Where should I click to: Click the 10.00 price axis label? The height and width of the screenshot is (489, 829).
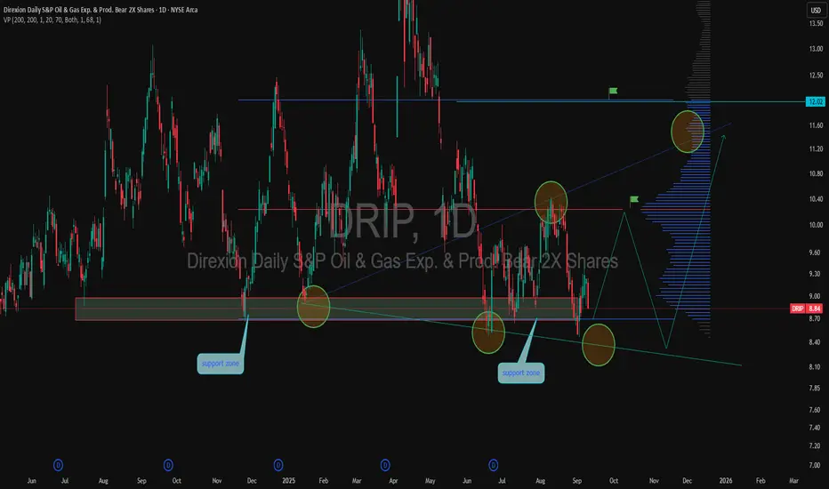[x=816, y=225]
